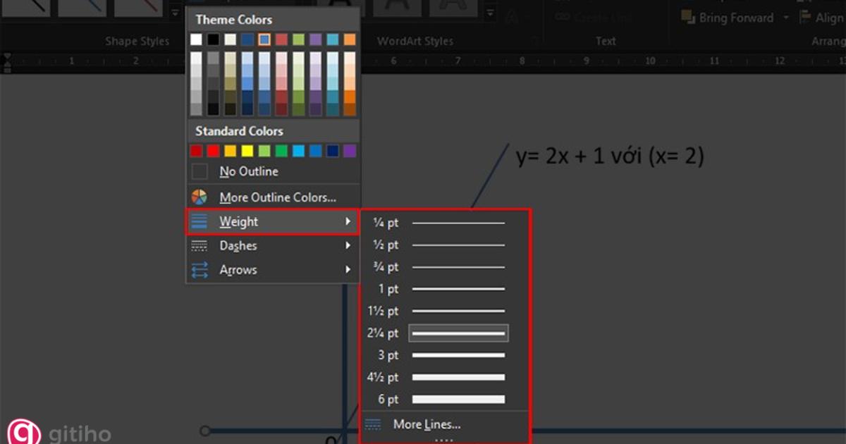The height and width of the screenshot is (444, 846).
Task: Select 3 pt line weight
Action: (x=444, y=355)
